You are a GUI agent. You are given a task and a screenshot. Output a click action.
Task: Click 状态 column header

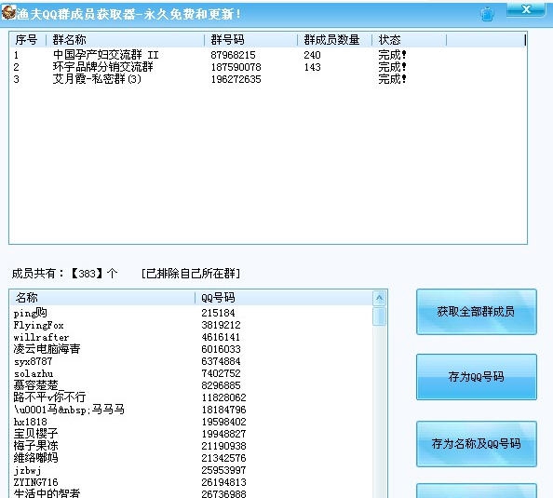coord(410,39)
